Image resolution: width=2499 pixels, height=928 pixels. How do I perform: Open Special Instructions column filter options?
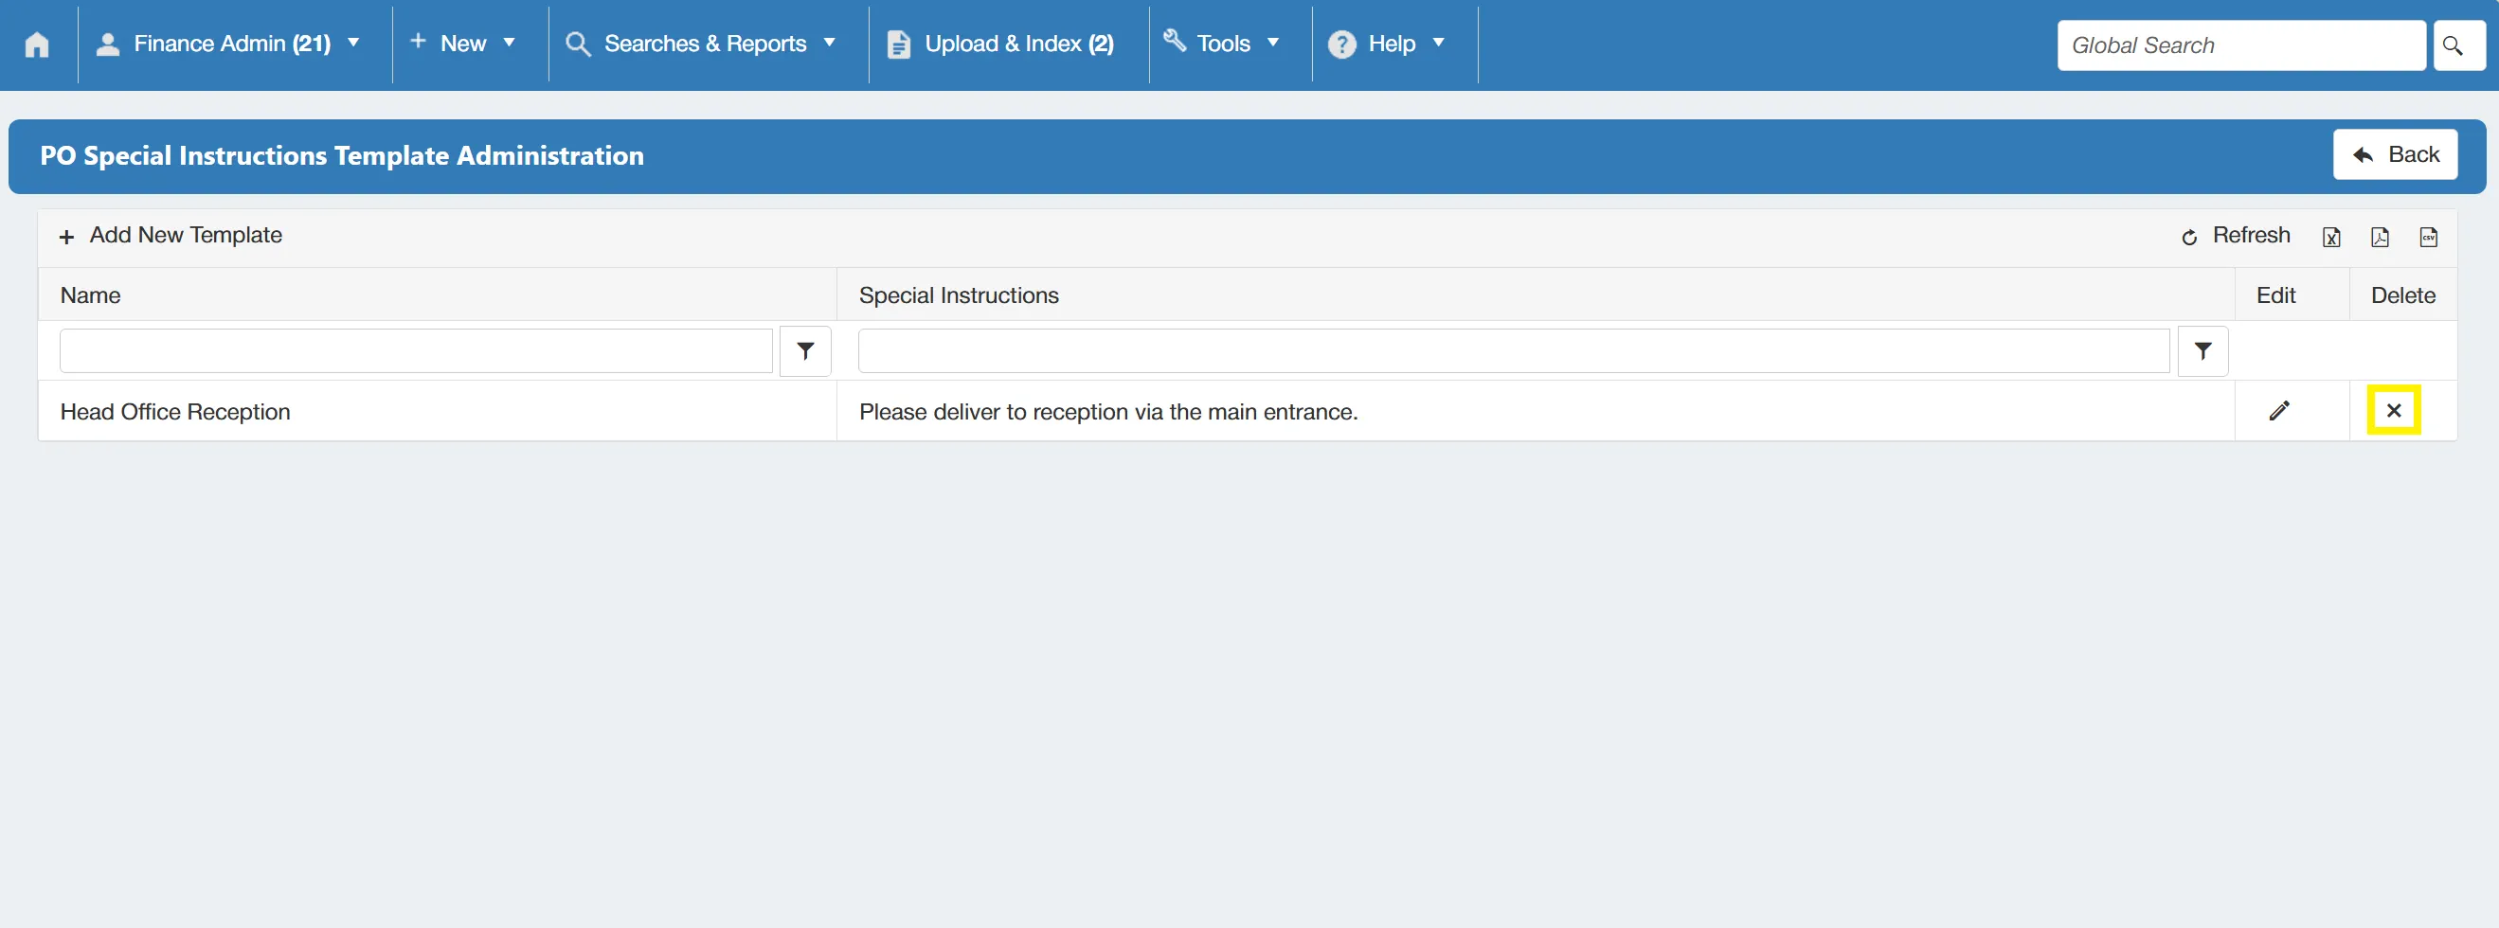(x=2202, y=351)
